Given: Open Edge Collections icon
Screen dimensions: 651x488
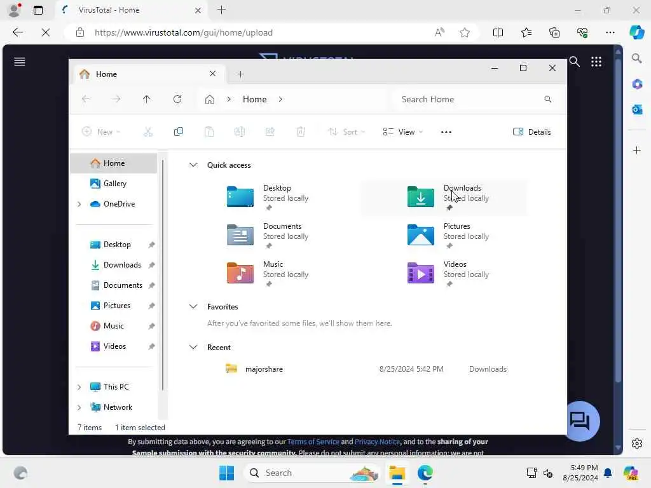Looking at the screenshot, I should 554,32.
